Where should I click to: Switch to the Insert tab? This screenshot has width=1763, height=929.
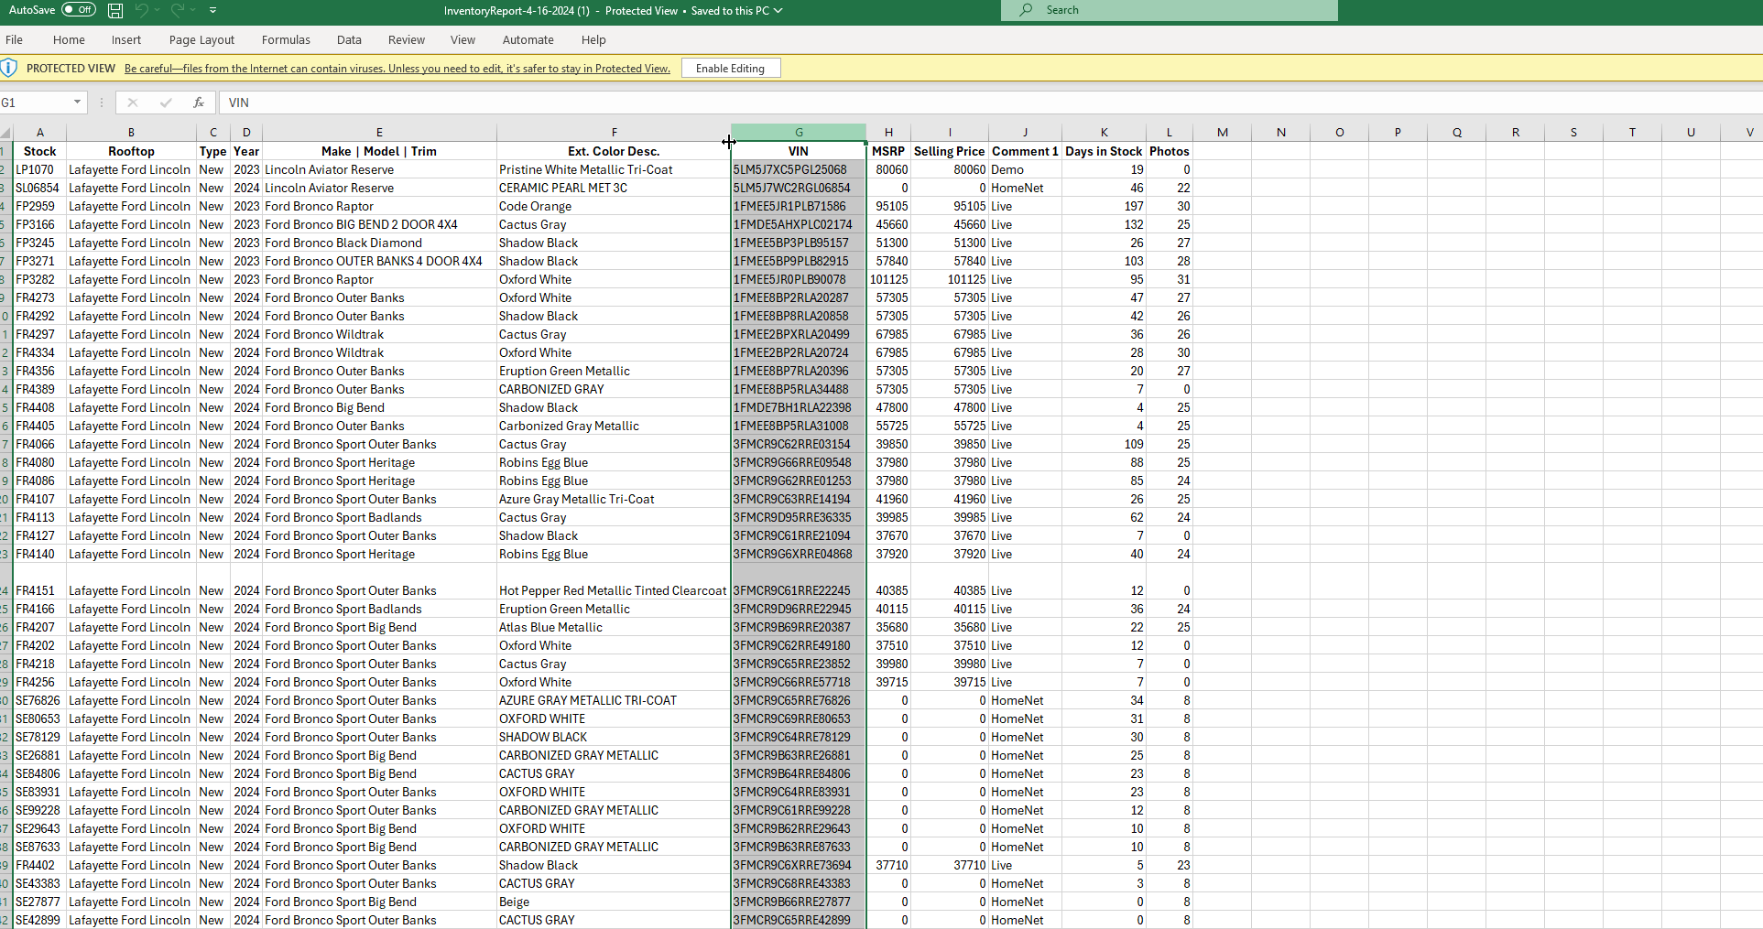126,39
